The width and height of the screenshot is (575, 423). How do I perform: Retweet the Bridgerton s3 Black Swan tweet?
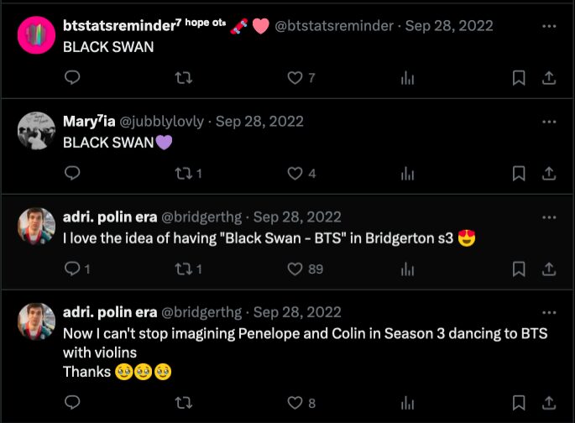click(184, 269)
